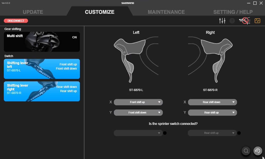Screen dimensions: 265x159
Task: Switch to the UPDATE tab
Action: (x=33, y=12)
